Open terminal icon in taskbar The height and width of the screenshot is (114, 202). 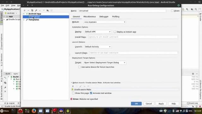tap(13, 111)
